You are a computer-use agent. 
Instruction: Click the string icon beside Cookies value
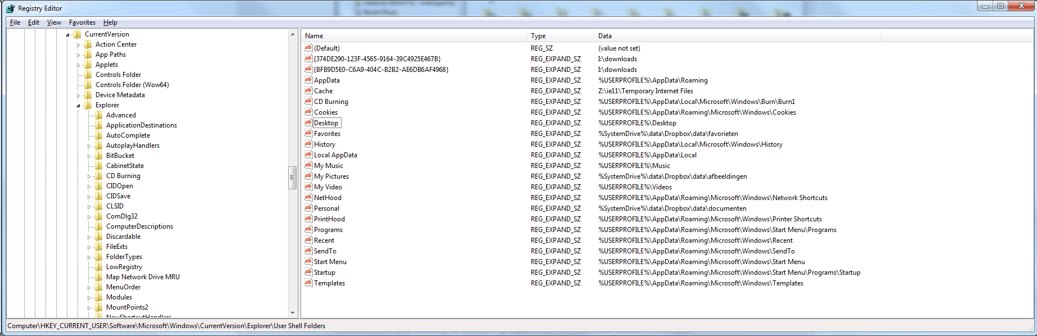(308, 112)
